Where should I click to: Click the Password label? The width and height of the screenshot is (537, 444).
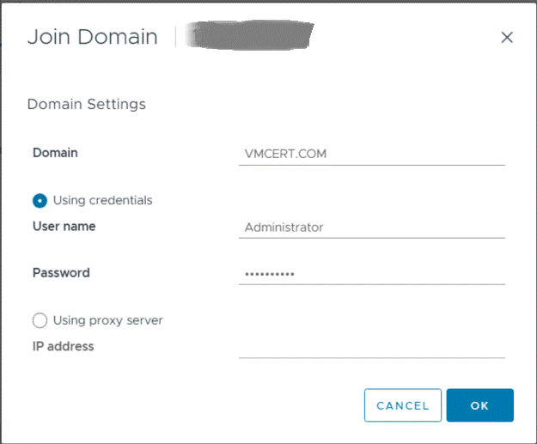(x=61, y=273)
